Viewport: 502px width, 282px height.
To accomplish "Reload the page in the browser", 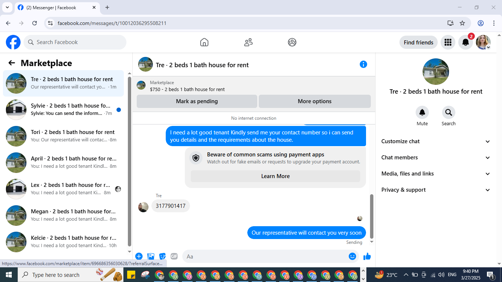I will [x=35, y=23].
